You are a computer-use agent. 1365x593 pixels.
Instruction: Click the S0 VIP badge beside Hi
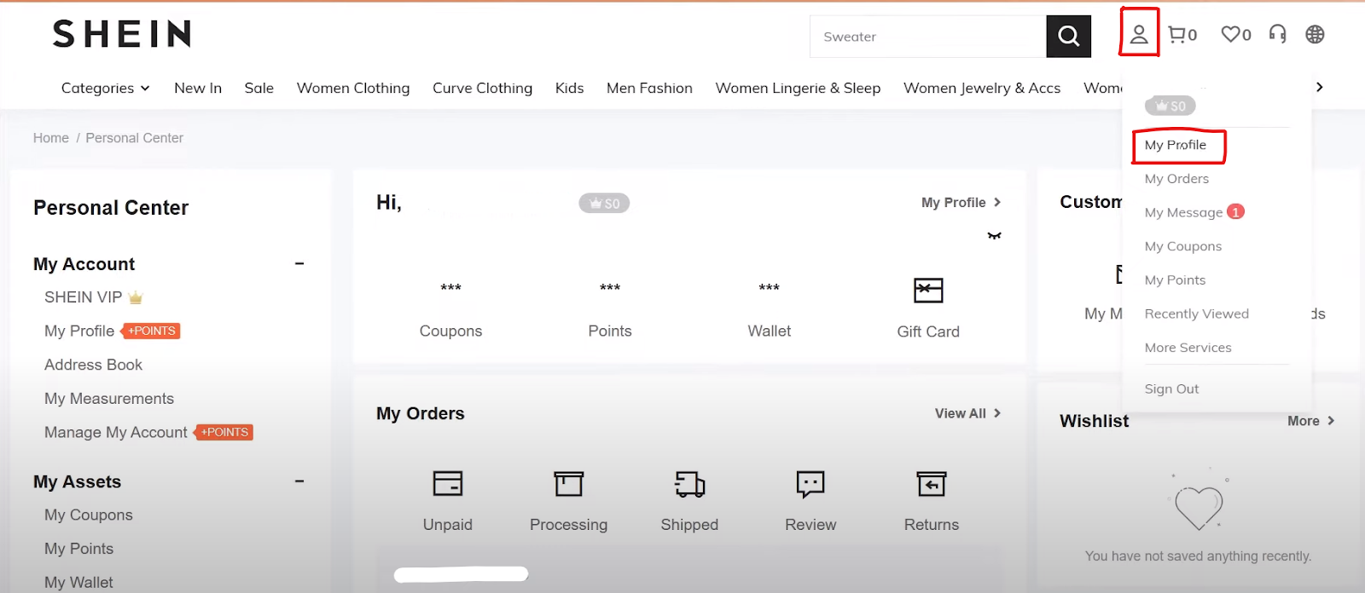point(604,204)
